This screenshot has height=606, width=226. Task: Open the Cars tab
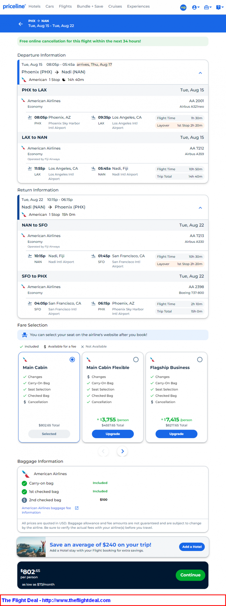50,6
